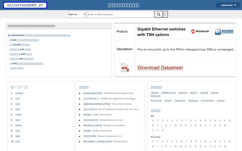This screenshot has height=151, width=242.
Task: Open 20V4 in the ranked list
Action: pyautogui.click(x=18, y=125)
